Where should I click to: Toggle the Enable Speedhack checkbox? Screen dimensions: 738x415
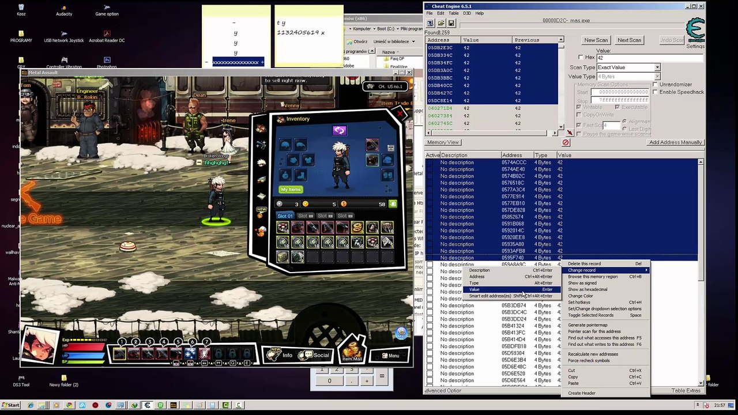click(655, 92)
